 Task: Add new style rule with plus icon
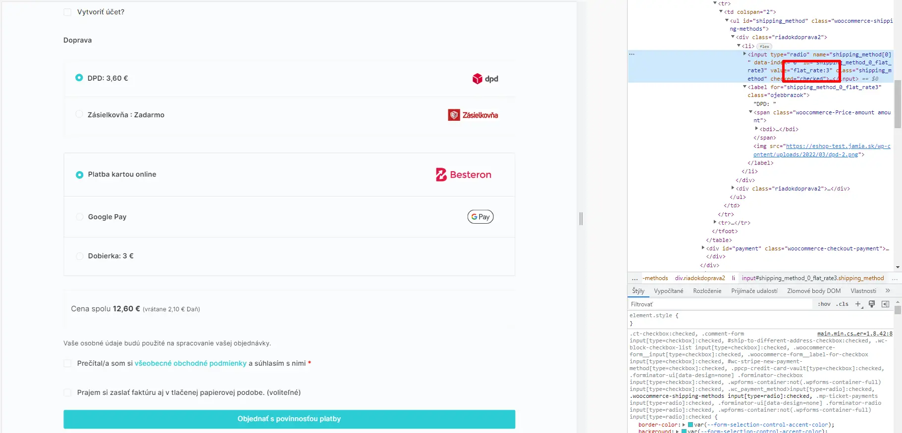pos(858,304)
